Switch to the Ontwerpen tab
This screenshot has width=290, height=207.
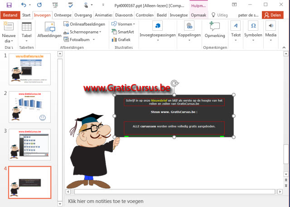click(63, 15)
